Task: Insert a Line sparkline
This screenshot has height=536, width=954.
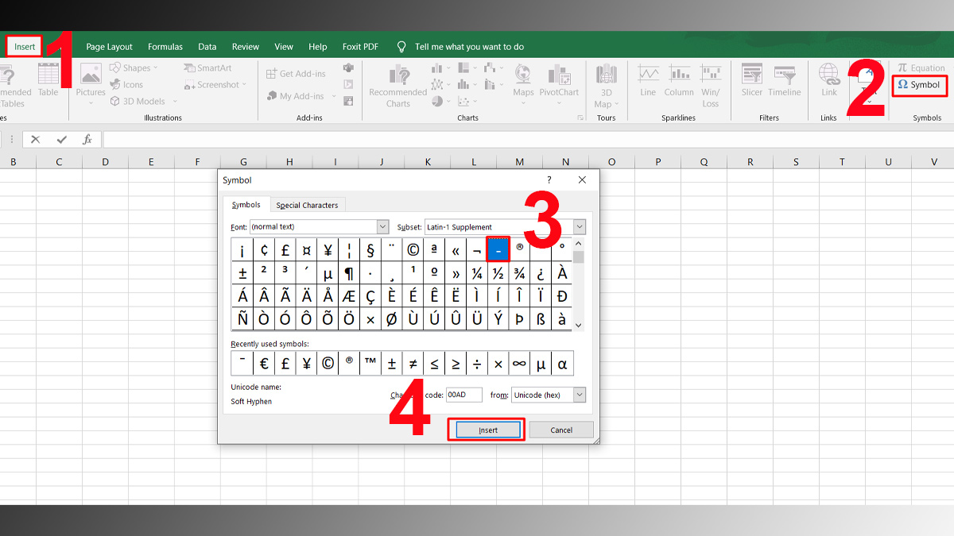Action: 650,84
